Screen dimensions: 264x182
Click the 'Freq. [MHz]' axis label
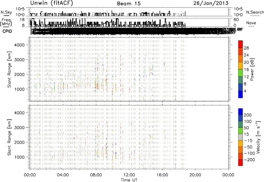(6, 22)
